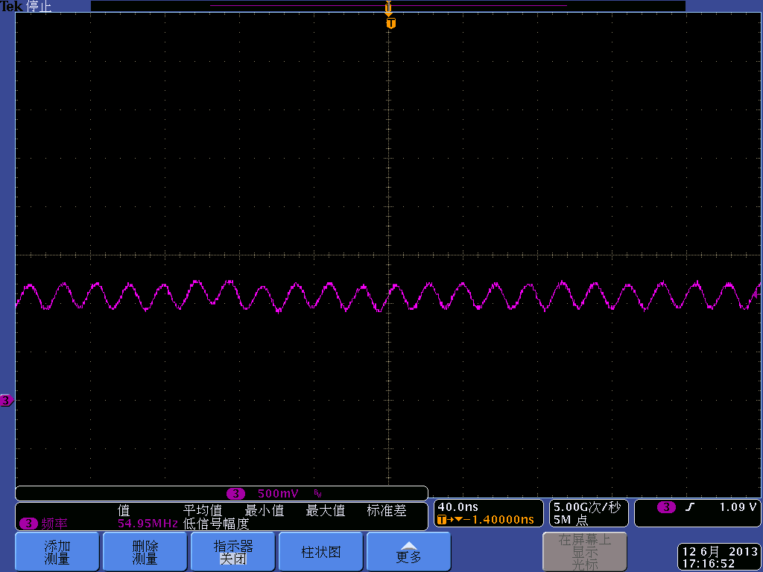Click the trigger delay -1.40000ns readout
The image size is (763, 572).
498,519
